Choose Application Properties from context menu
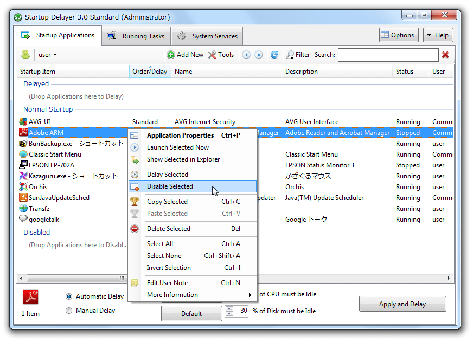 (x=193, y=135)
